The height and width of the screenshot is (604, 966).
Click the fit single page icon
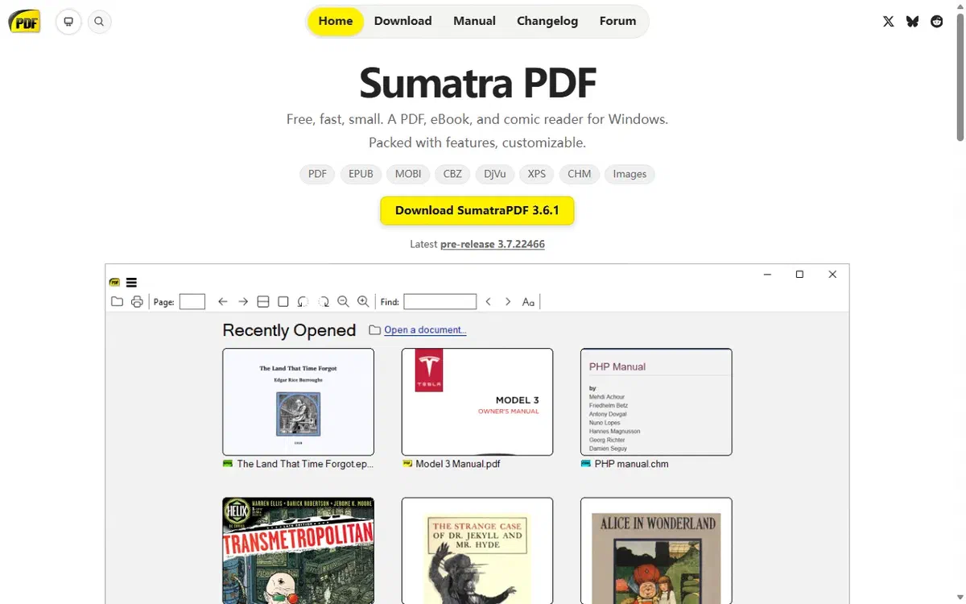[283, 301]
